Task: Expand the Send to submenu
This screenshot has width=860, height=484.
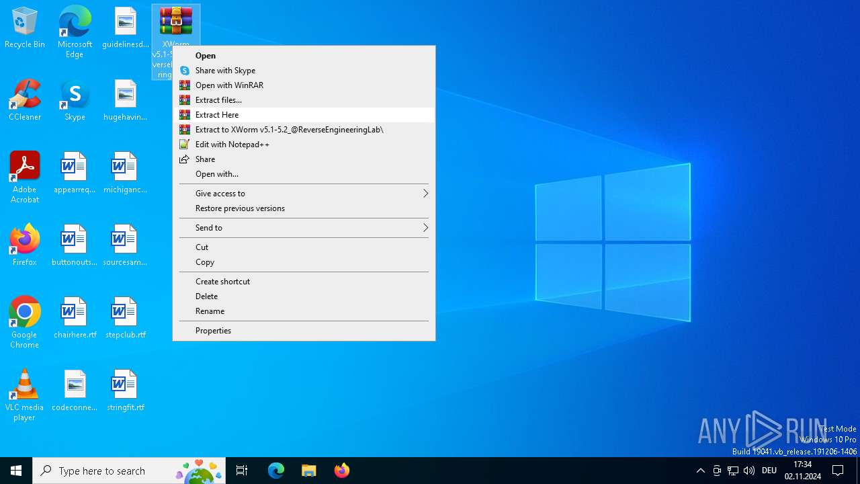Action: [304, 228]
